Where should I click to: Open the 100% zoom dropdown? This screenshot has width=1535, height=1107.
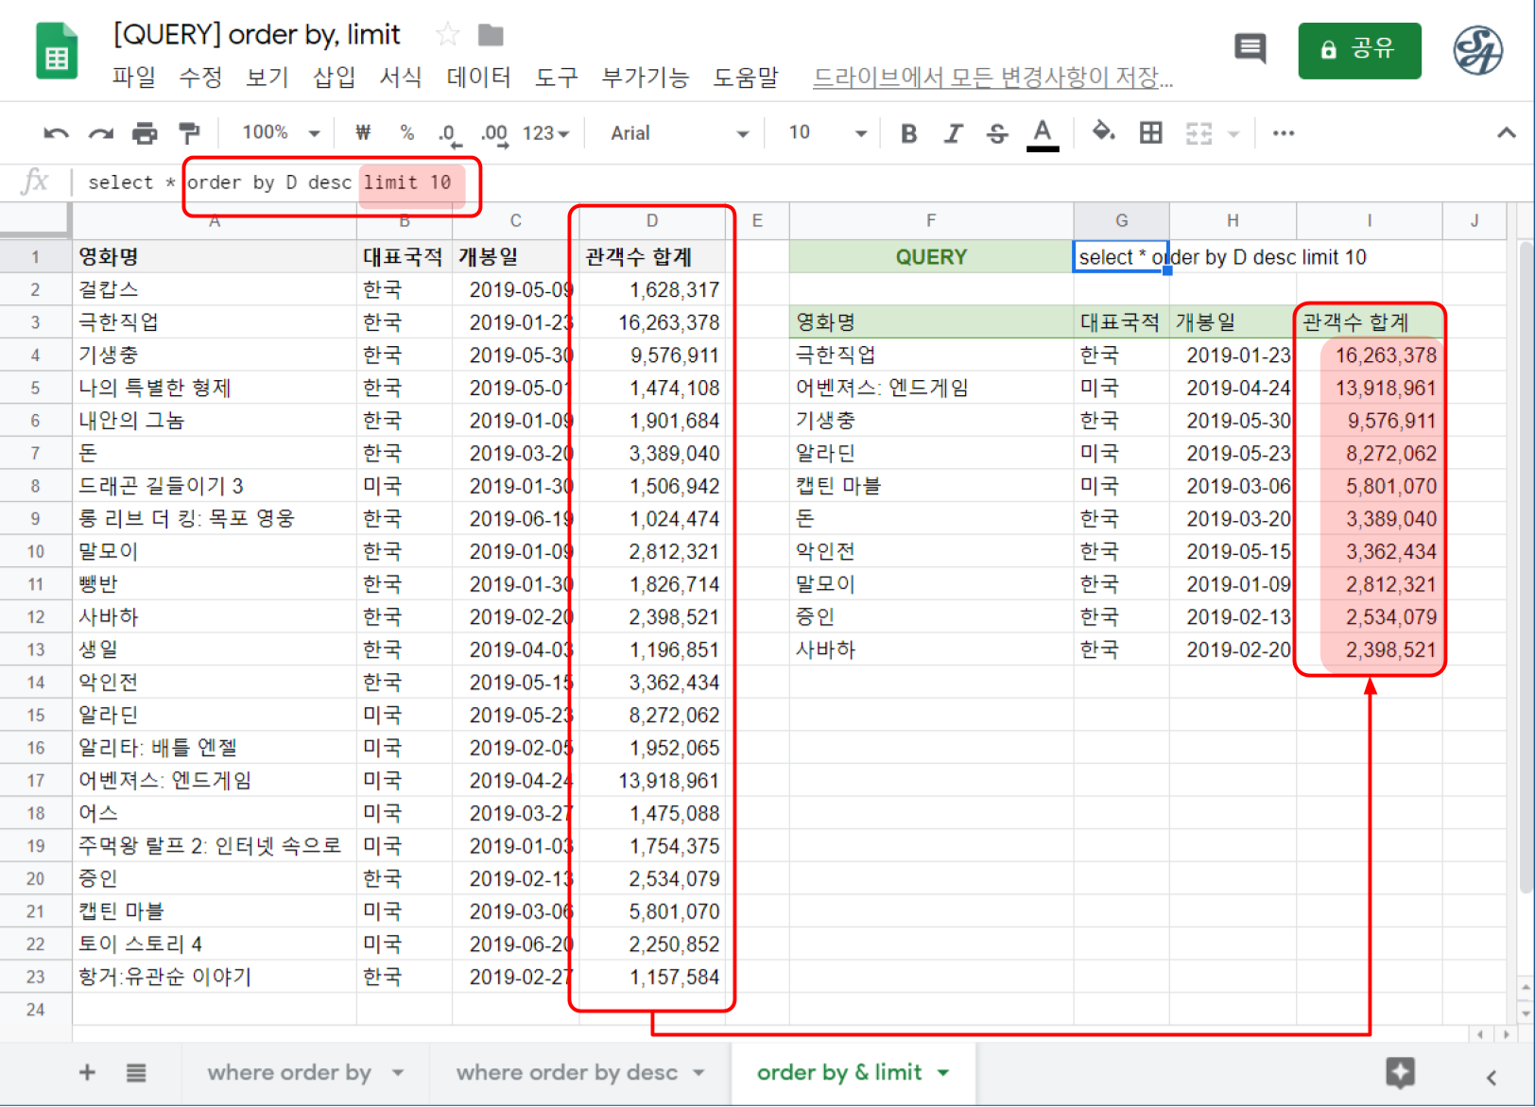point(281,133)
